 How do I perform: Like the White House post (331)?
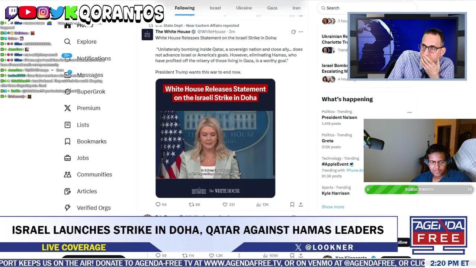229,204
